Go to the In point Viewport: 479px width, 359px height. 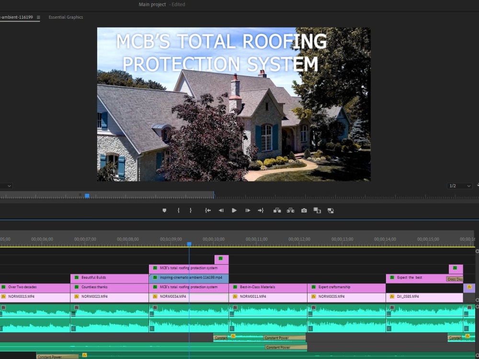[x=208, y=210]
